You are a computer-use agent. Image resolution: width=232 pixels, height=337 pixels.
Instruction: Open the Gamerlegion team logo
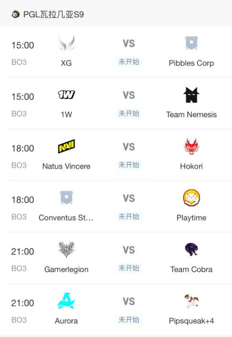67,249
